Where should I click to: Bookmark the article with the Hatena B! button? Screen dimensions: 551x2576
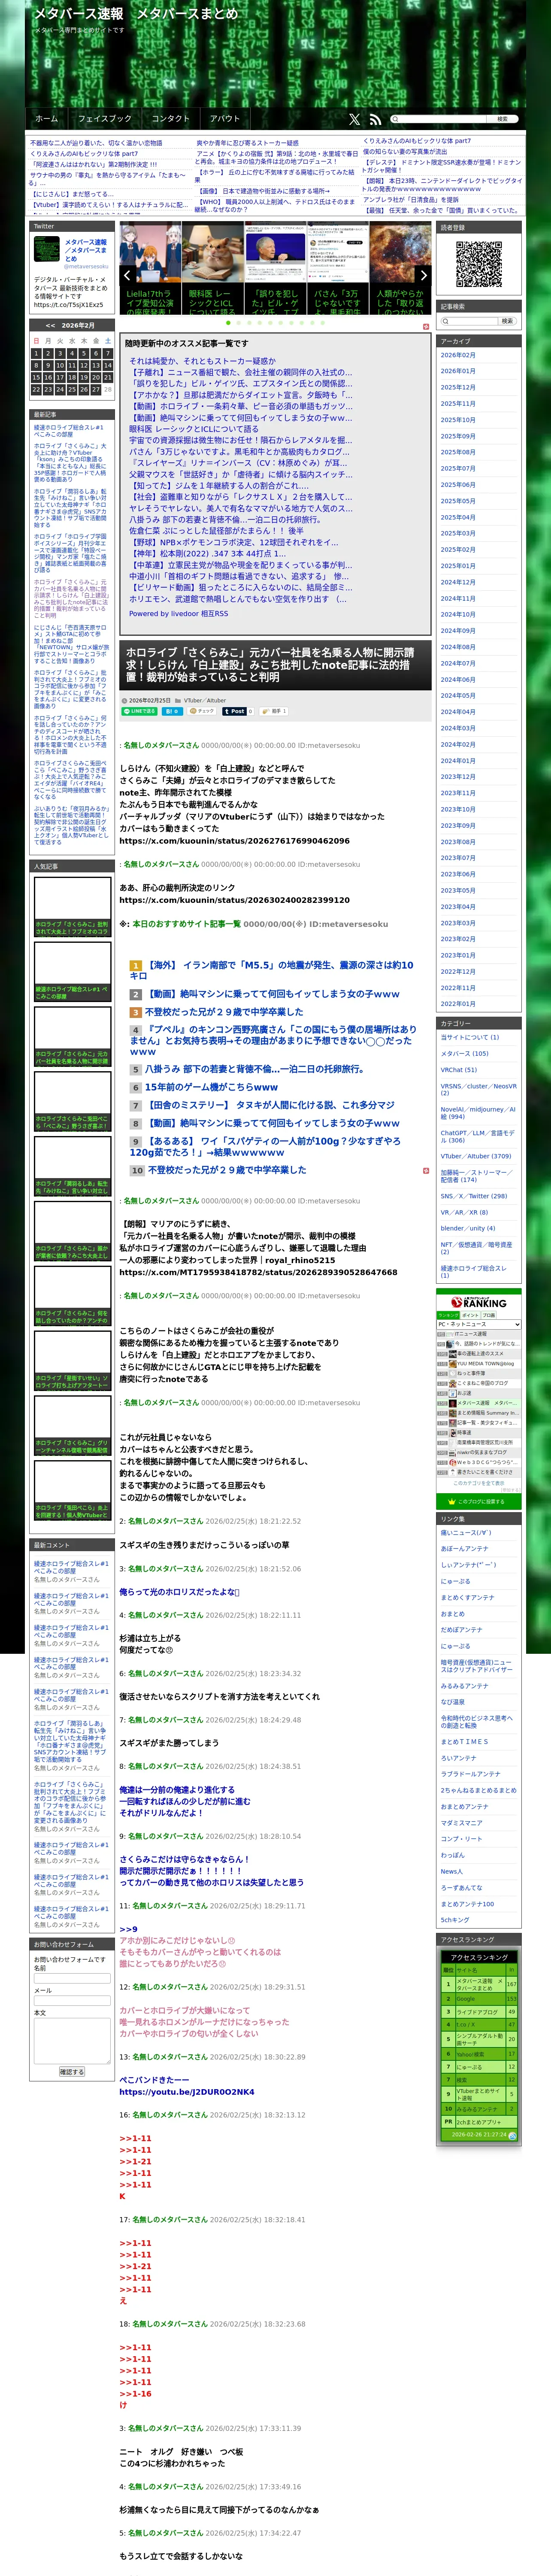coord(172,711)
